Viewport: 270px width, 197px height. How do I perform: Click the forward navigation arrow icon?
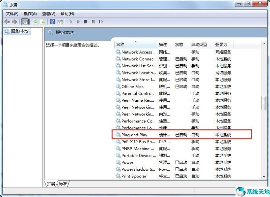point(14,22)
